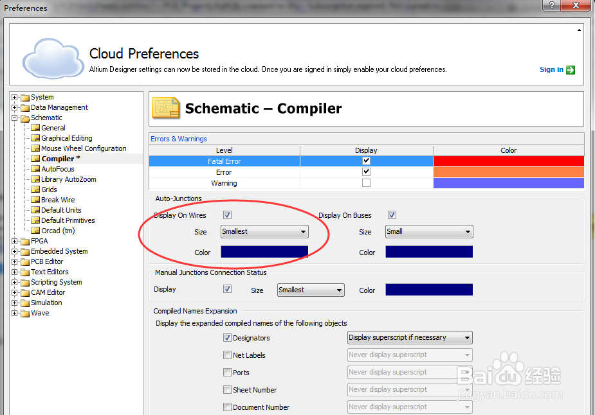Expand the Embedded System tree node
Screen dimensions: 595x415
click(x=14, y=252)
